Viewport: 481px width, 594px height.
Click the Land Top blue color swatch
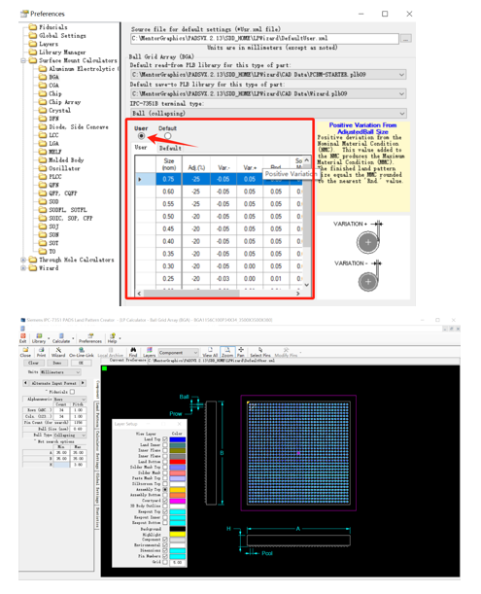177,439
